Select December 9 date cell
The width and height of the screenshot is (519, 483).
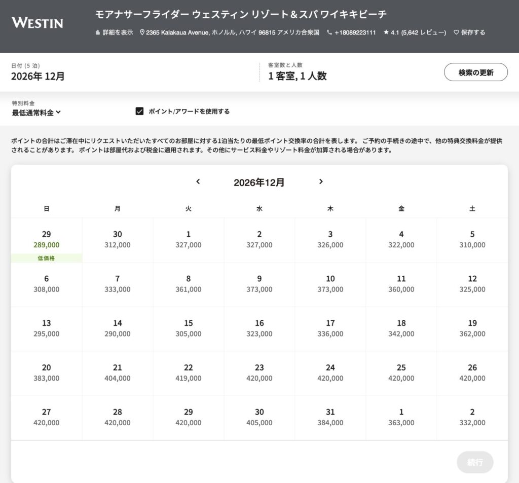(259, 284)
